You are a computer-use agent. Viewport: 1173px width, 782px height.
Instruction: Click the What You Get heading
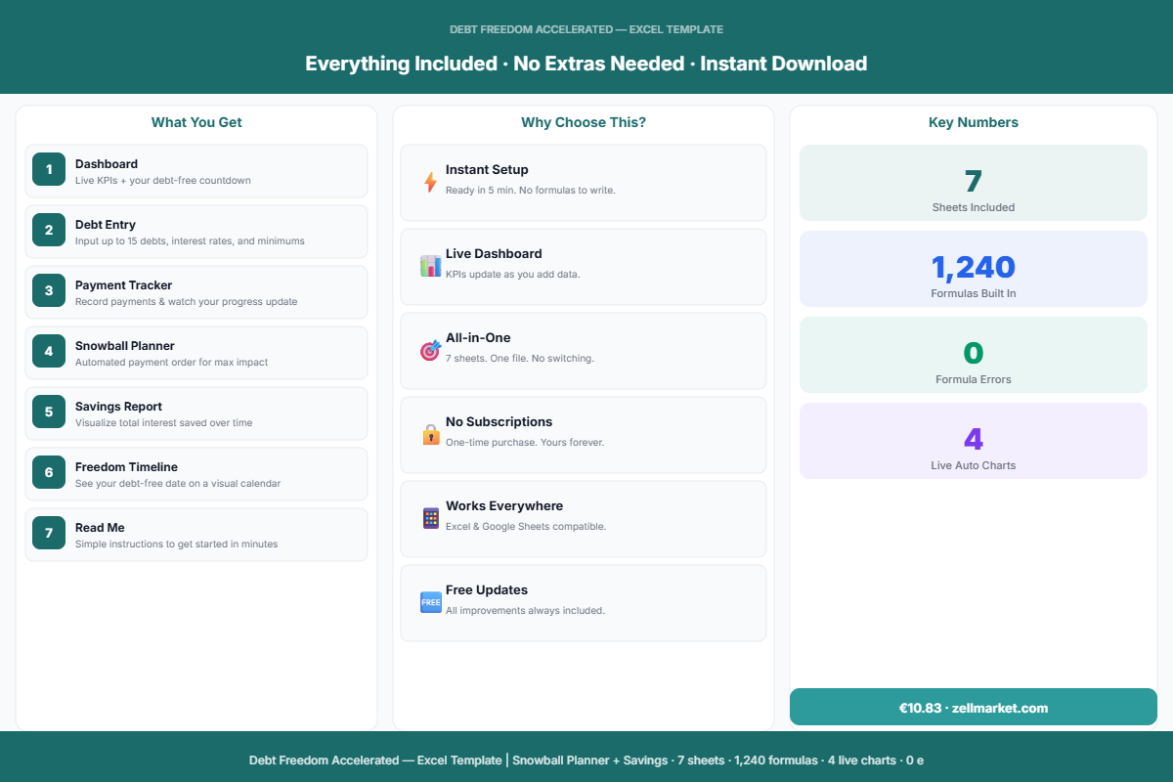tap(196, 122)
